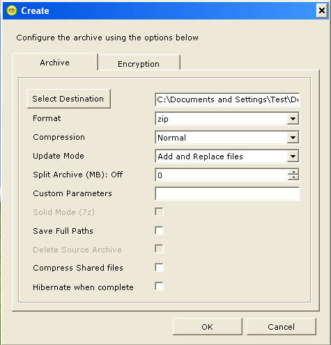Click the Select Destination button

(x=68, y=99)
